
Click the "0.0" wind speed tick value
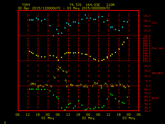click(148, 86)
